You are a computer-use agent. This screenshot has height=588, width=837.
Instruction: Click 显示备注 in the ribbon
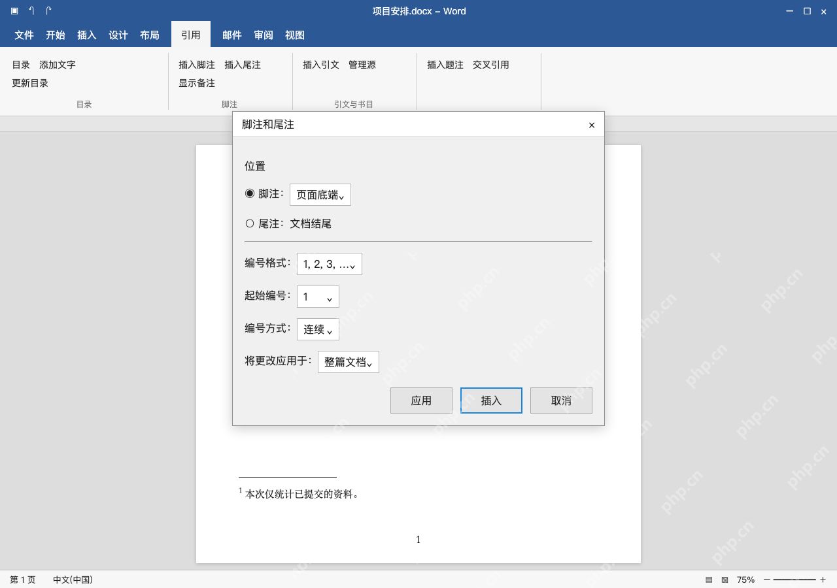click(197, 83)
